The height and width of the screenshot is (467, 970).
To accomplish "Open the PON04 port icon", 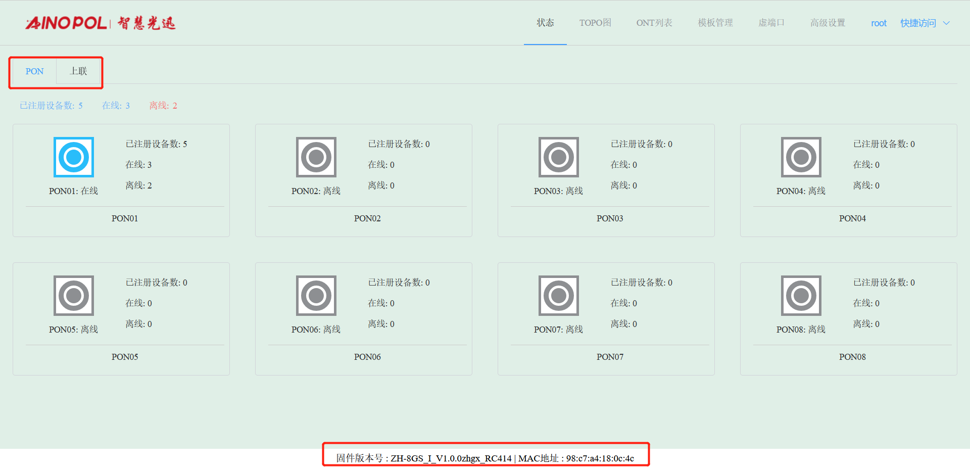I will pyautogui.click(x=801, y=157).
